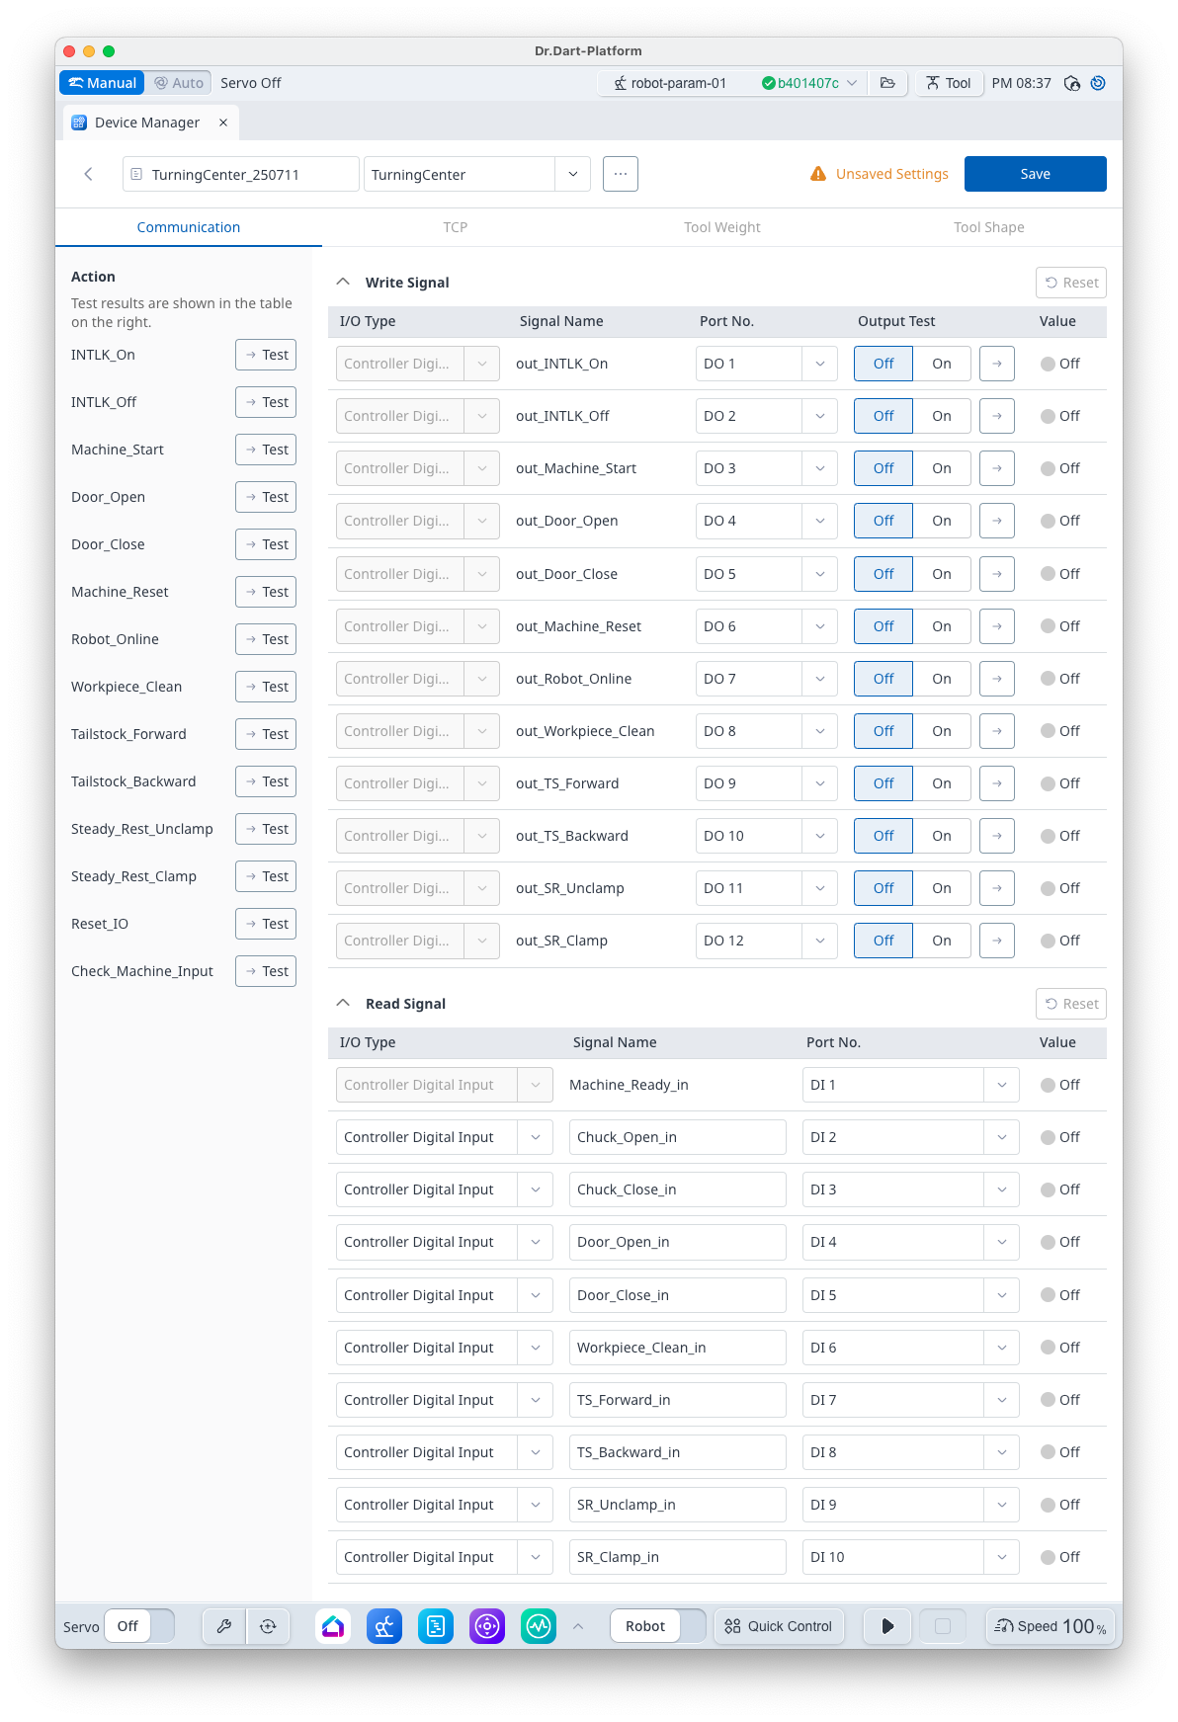This screenshot has height=1722, width=1178.
Task: Toggle the Servo Off switch
Action: tap(139, 1626)
